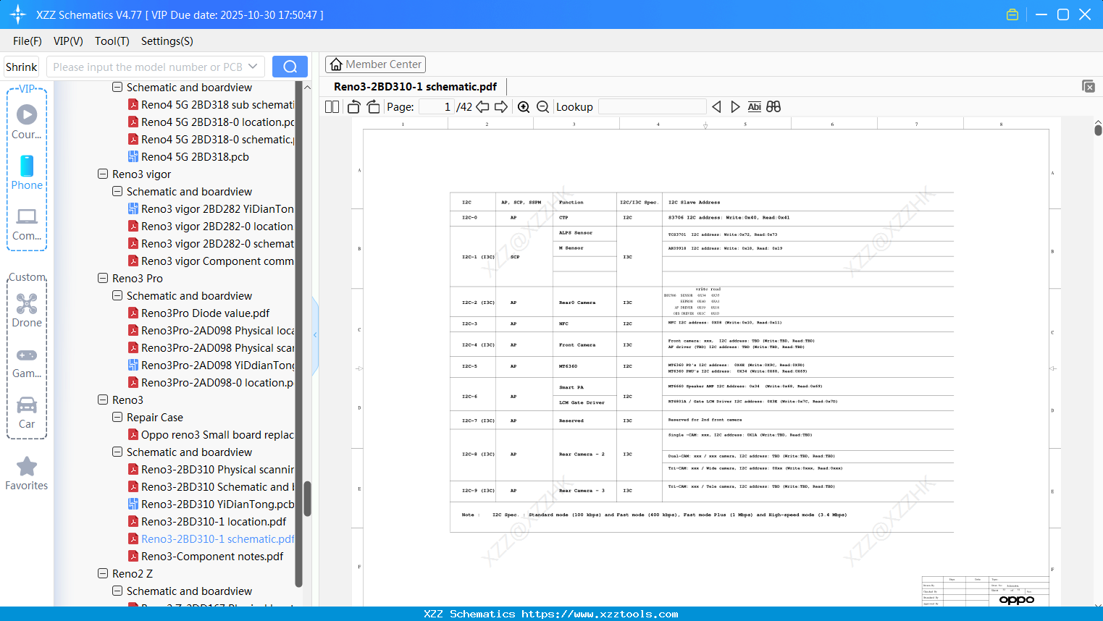
Task: Open the Favorites star
Action: click(x=27, y=474)
